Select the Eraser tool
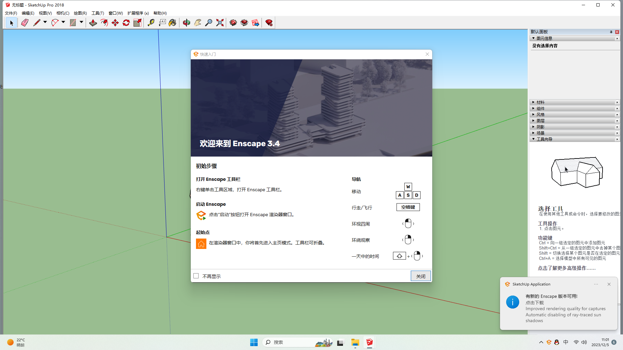 pyautogui.click(x=25, y=23)
